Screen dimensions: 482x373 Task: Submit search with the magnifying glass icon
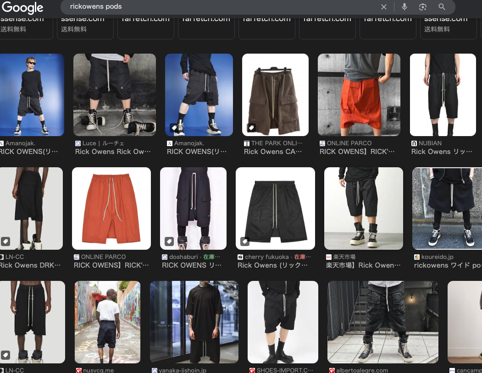pos(442,7)
